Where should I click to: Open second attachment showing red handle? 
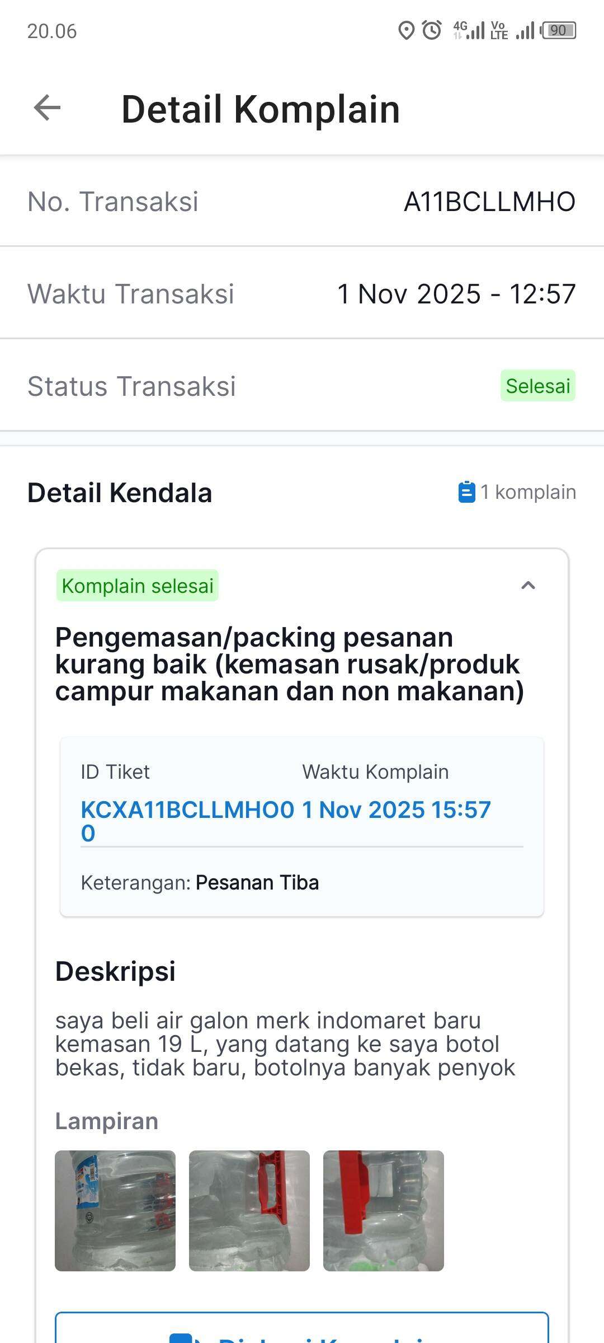[x=249, y=1210]
